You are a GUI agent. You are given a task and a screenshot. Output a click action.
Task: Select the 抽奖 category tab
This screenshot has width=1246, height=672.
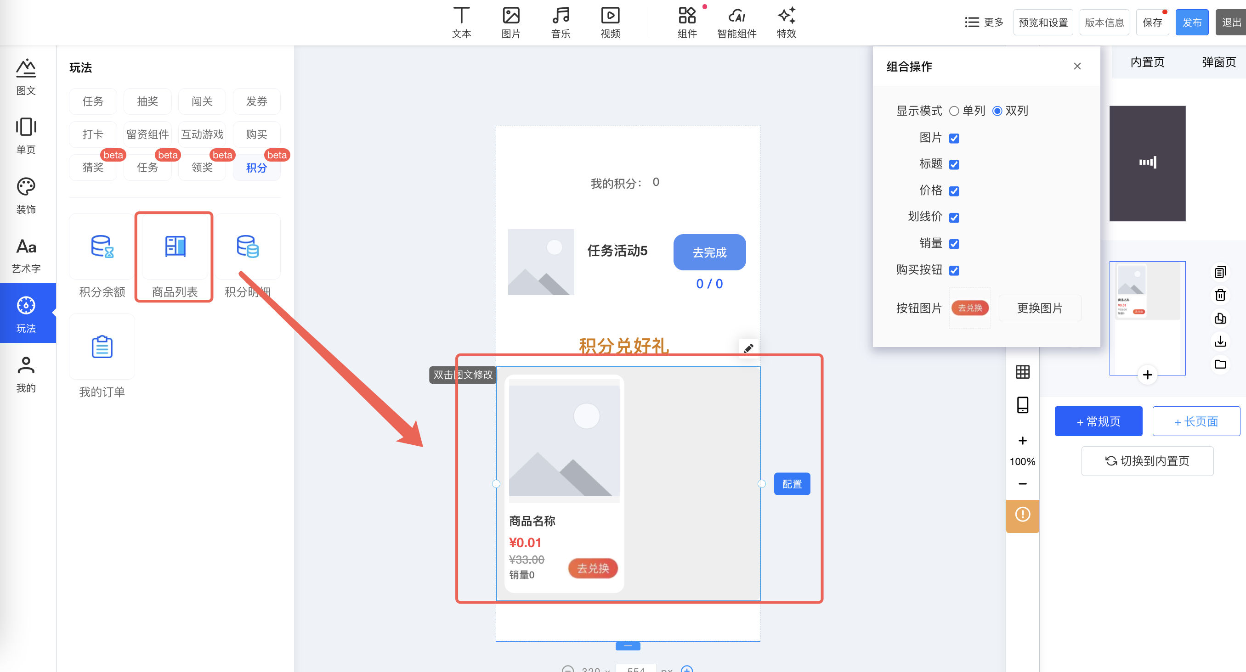[x=147, y=101]
